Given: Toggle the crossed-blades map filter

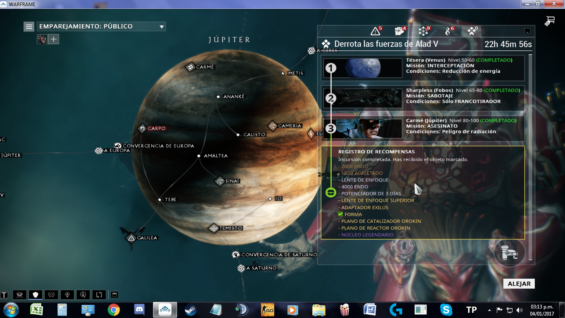Looking at the screenshot, I should pyautogui.click(x=19, y=295).
